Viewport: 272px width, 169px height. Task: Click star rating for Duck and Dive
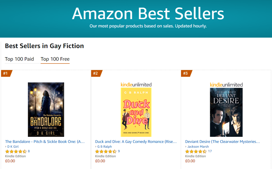106,151
